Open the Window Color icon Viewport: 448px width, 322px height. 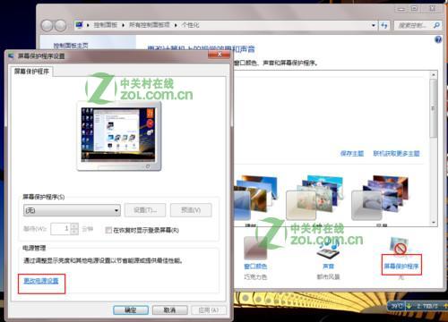point(255,248)
